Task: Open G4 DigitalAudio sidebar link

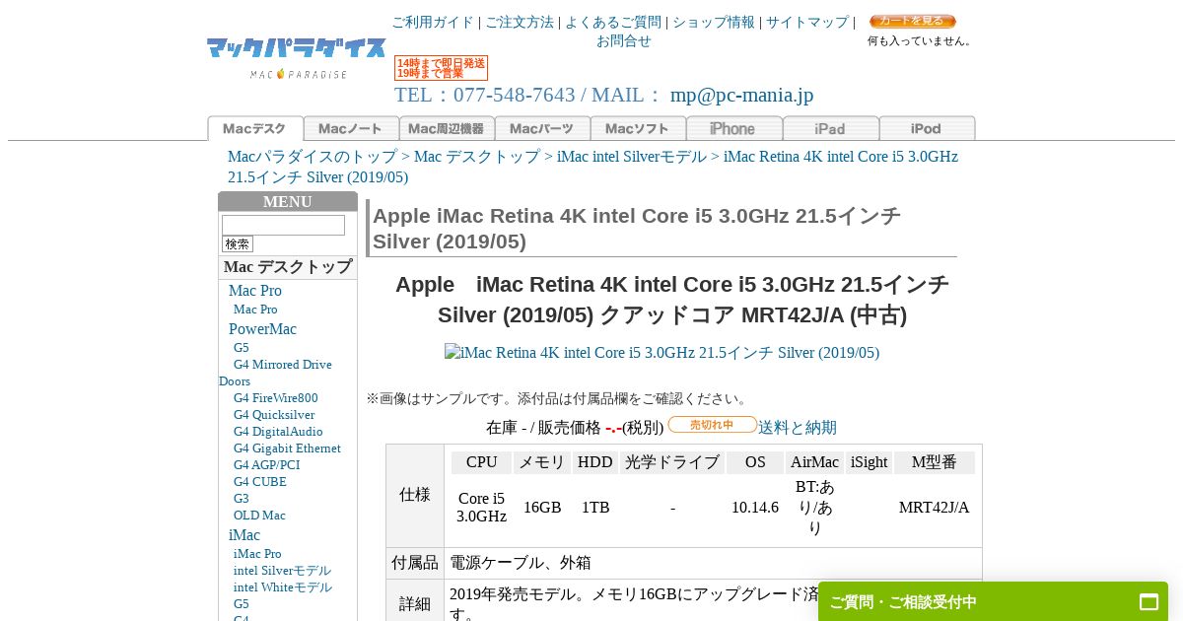Action: [278, 431]
